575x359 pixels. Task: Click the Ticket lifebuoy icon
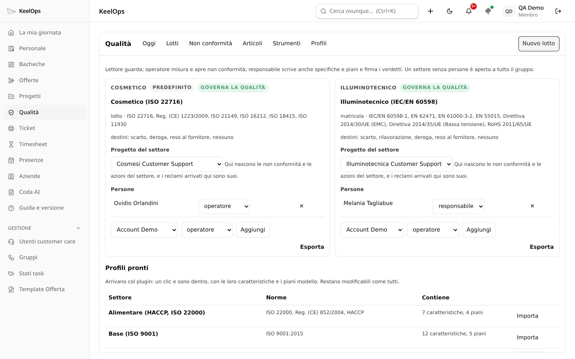(11, 128)
